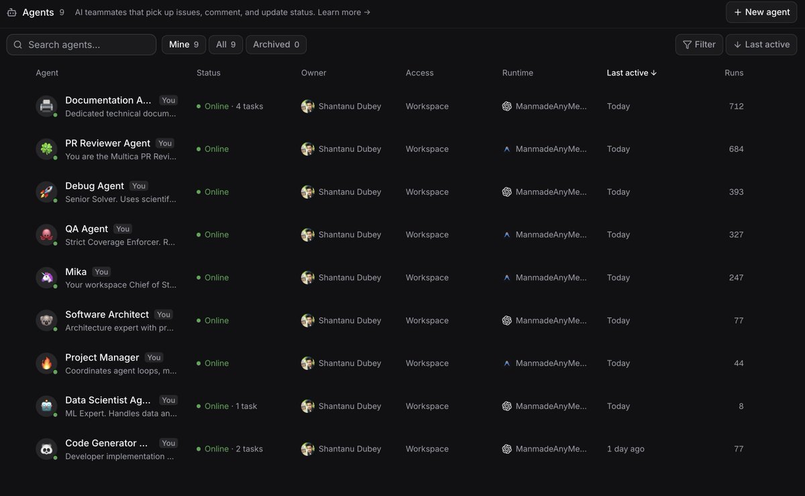This screenshot has width=805, height=496.
Task: Open the Filter options
Action: tap(699, 44)
